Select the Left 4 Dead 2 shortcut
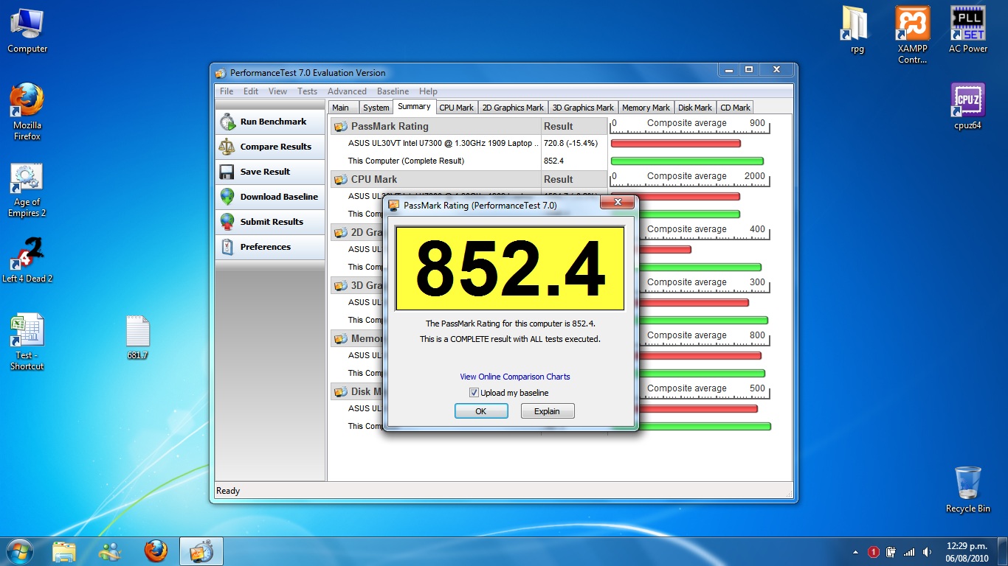 [x=27, y=260]
